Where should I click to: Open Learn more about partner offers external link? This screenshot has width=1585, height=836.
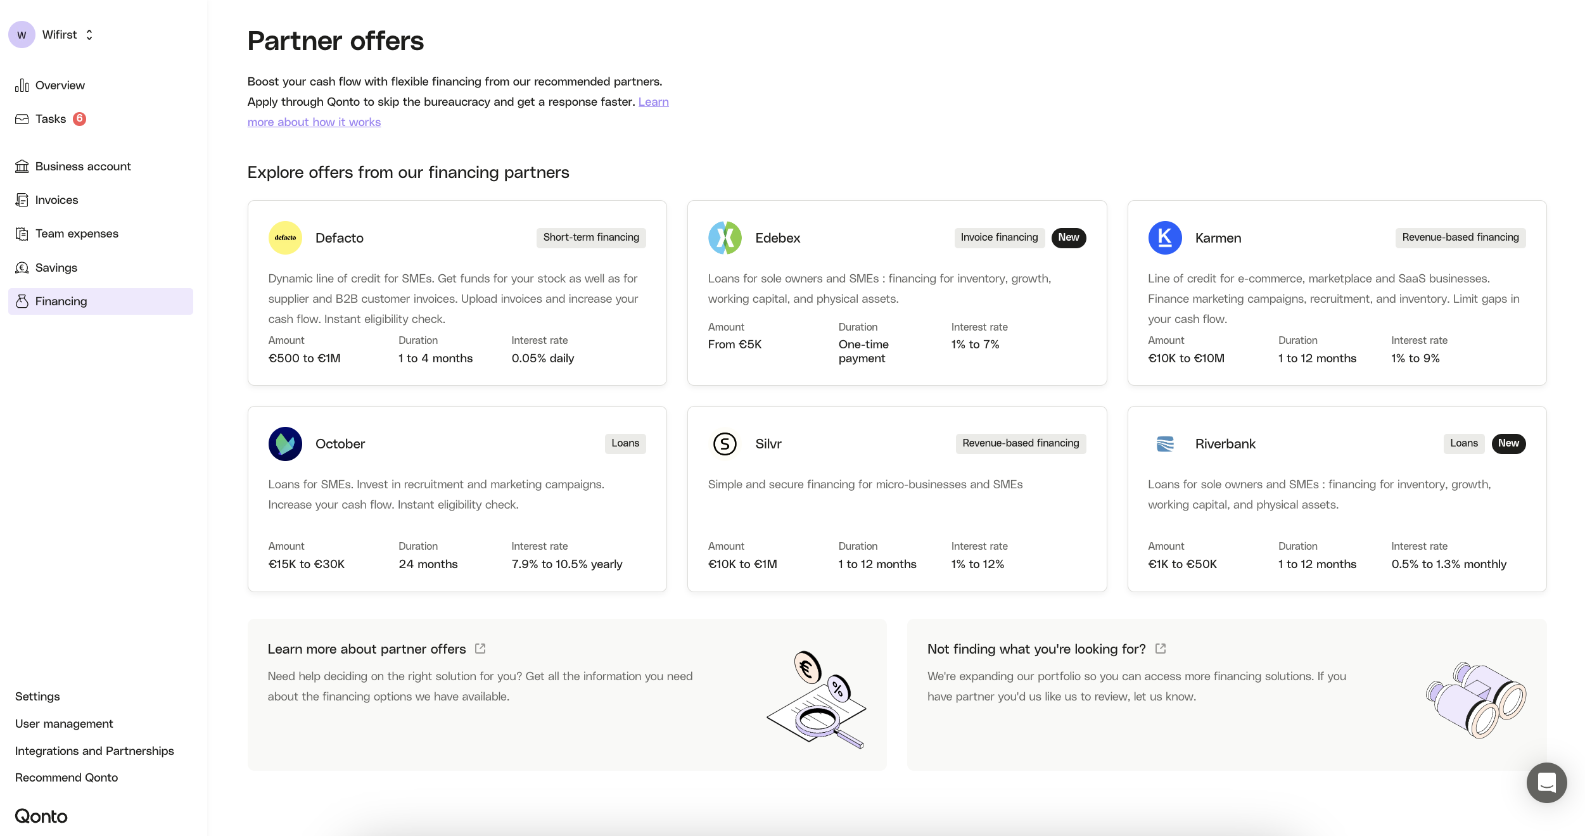480,649
